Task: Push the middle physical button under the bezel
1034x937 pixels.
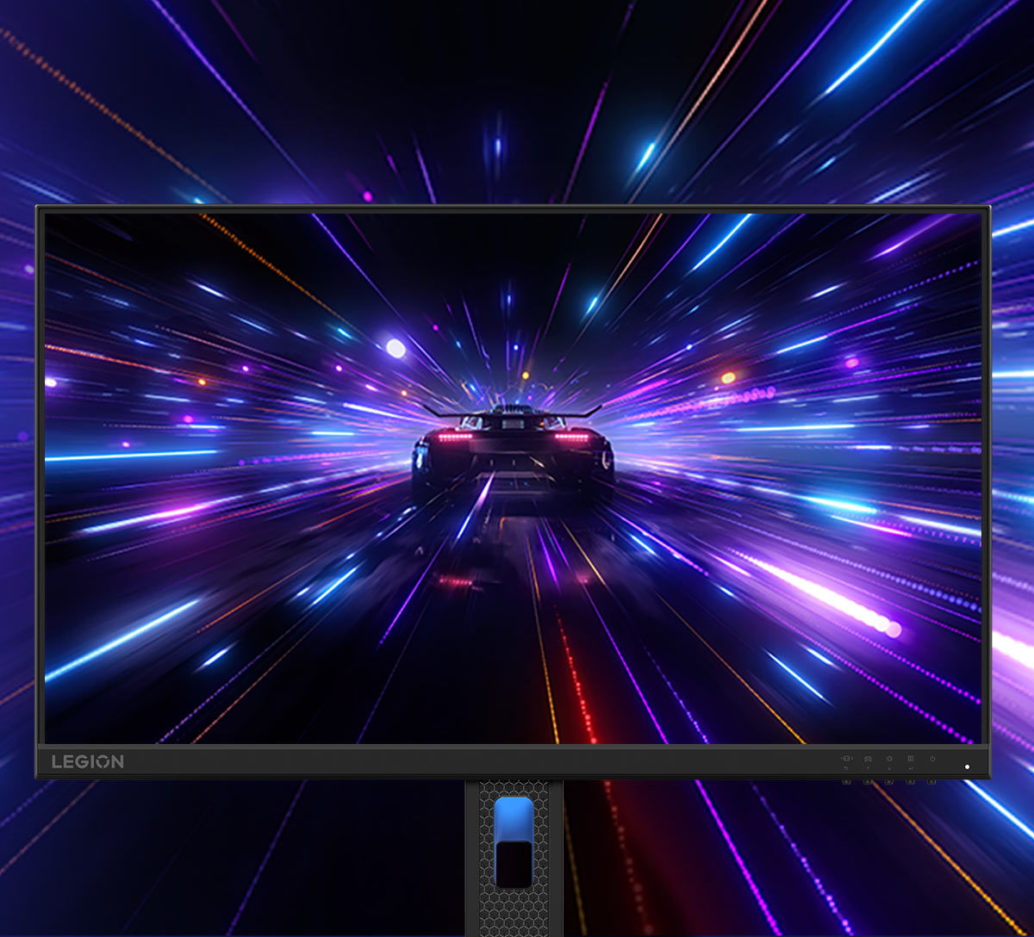Action: (888, 781)
